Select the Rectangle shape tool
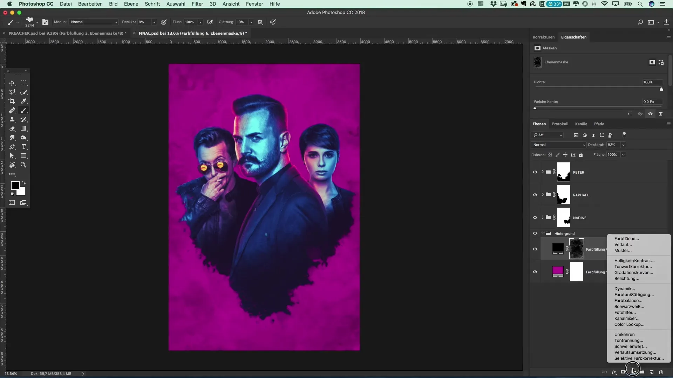This screenshot has width=673, height=378. (x=23, y=156)
